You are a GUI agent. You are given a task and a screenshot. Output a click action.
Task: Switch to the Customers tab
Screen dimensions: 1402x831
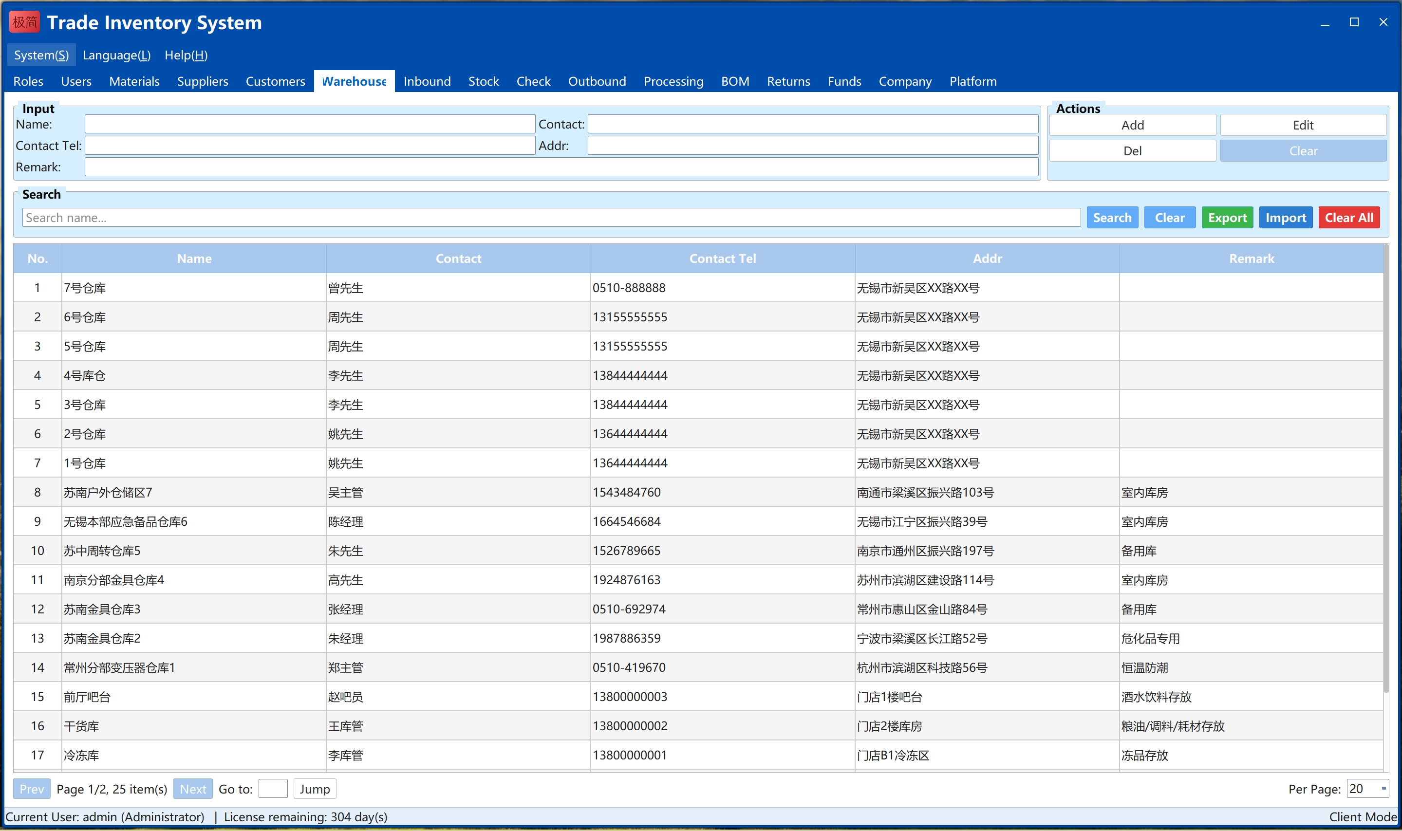click(276, 81)
